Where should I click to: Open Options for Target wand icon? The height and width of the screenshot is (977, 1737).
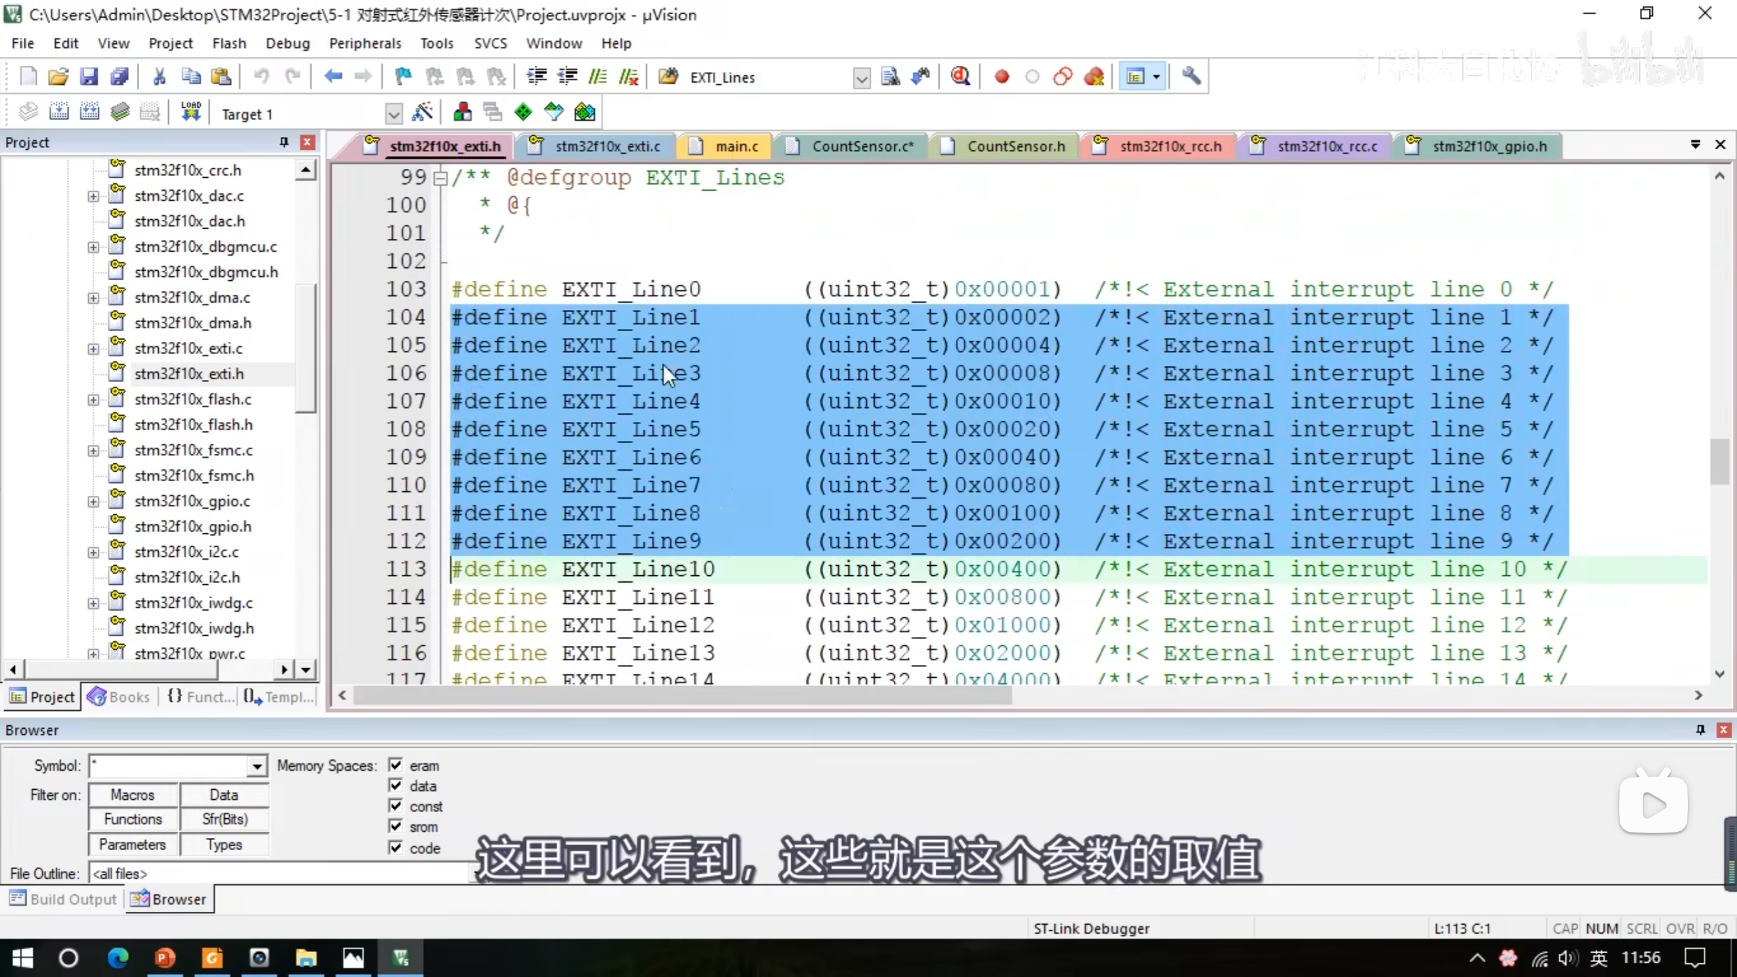point(422,112)
